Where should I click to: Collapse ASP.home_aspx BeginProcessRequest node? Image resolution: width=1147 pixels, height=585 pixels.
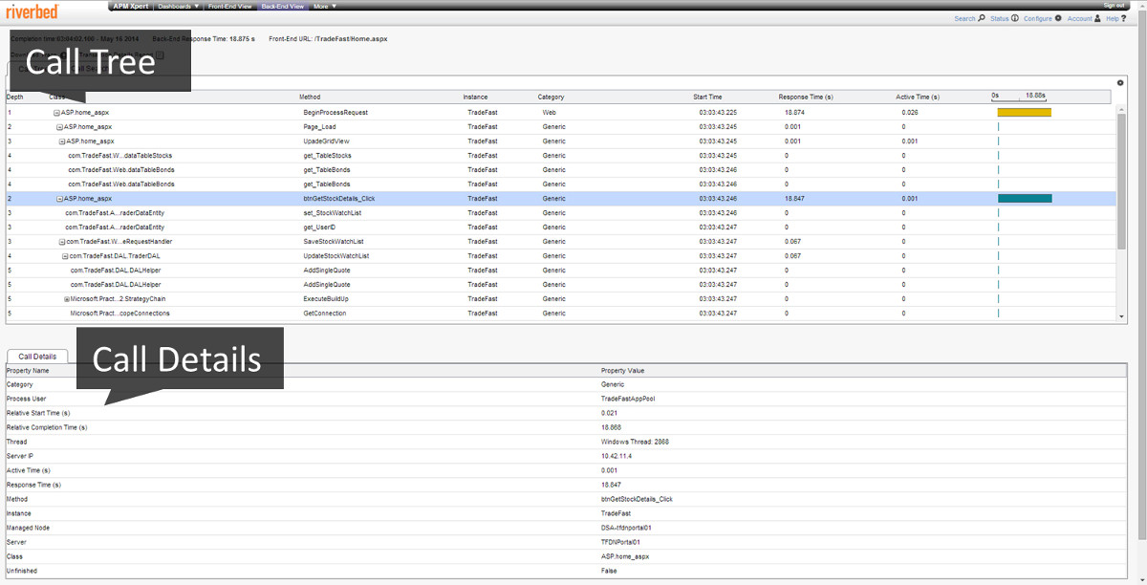[x=57, y=113]
